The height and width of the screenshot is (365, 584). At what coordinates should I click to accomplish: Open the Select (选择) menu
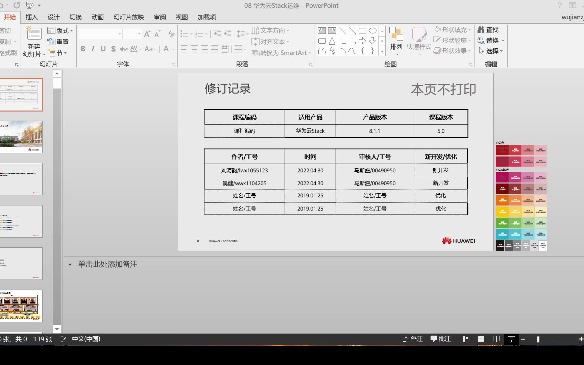(490, 51)
